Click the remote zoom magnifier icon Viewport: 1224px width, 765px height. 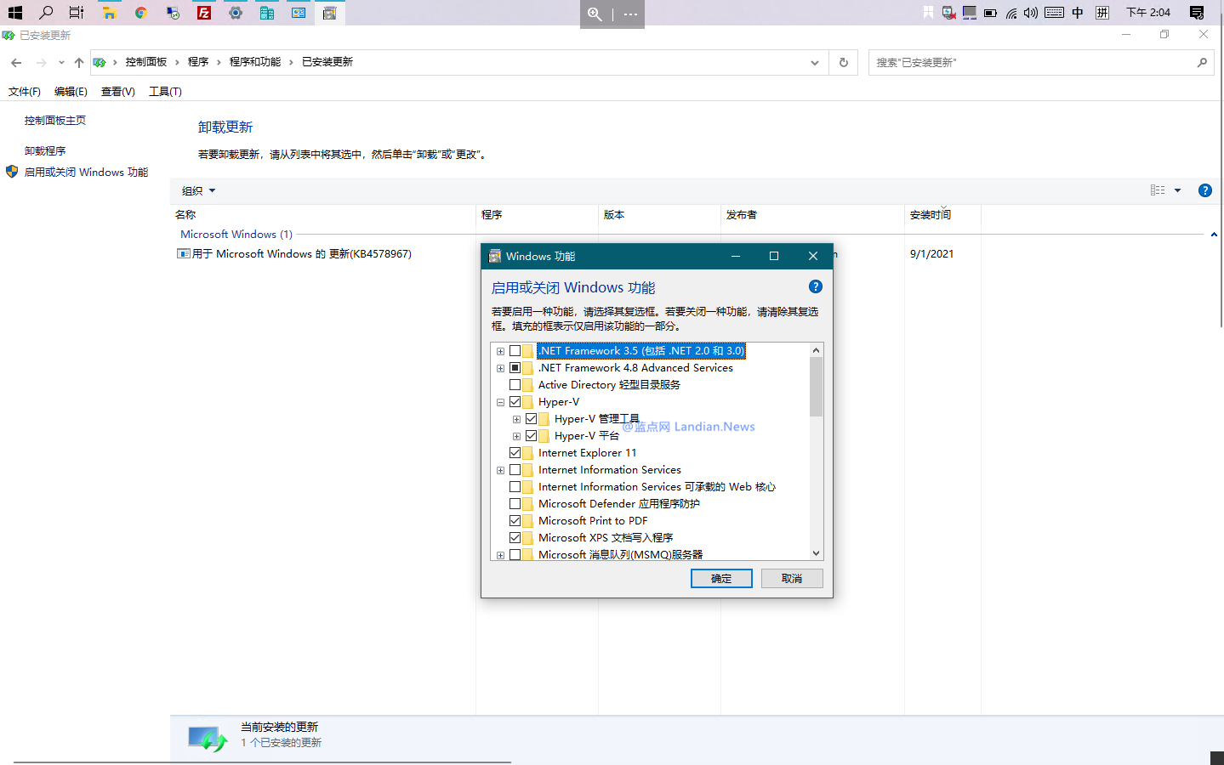(595, 14)
